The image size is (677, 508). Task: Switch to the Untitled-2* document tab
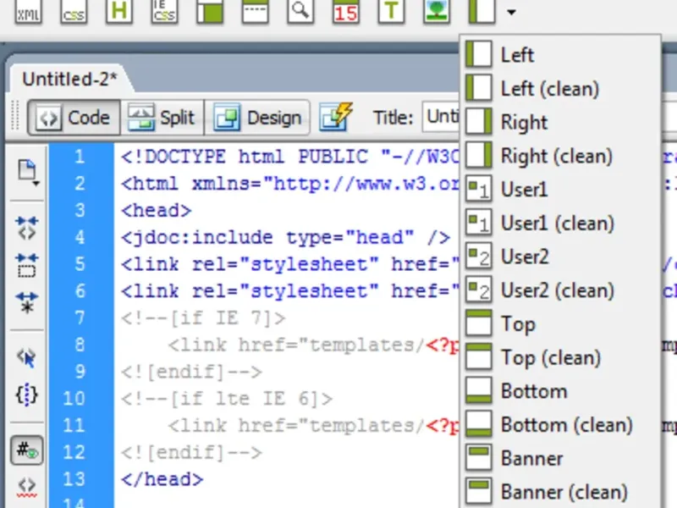[69, 79]
